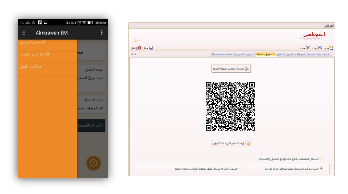Select the إكتمال ساعات العمل departure time radio option

tap(240, 169)
